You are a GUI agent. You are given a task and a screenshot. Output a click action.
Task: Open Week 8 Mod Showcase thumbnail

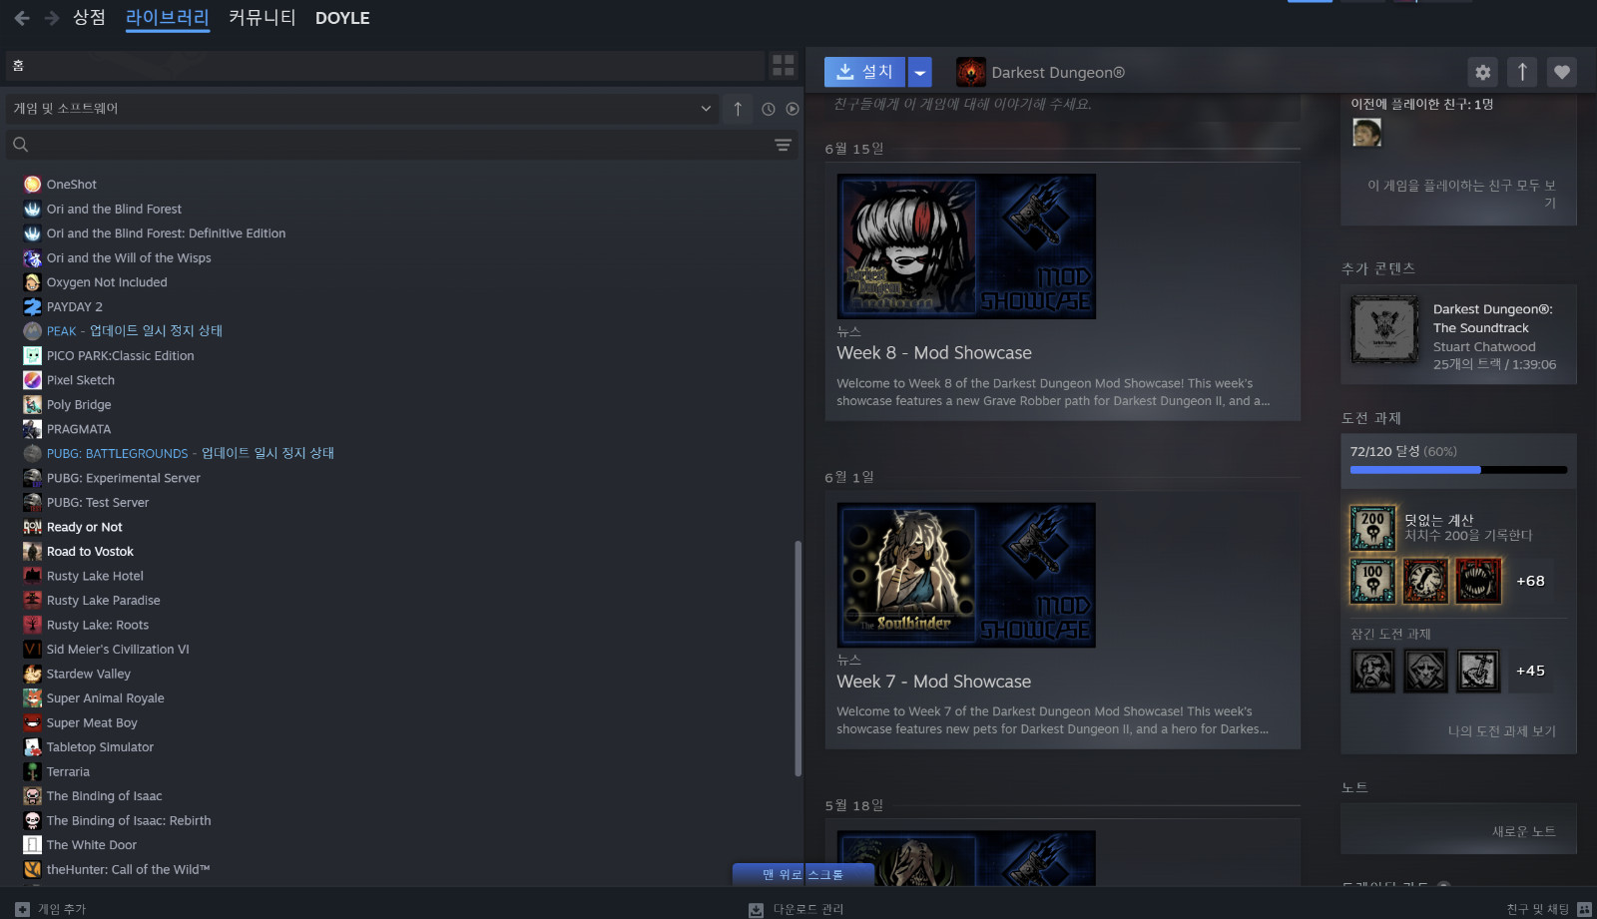coord(966,246)
